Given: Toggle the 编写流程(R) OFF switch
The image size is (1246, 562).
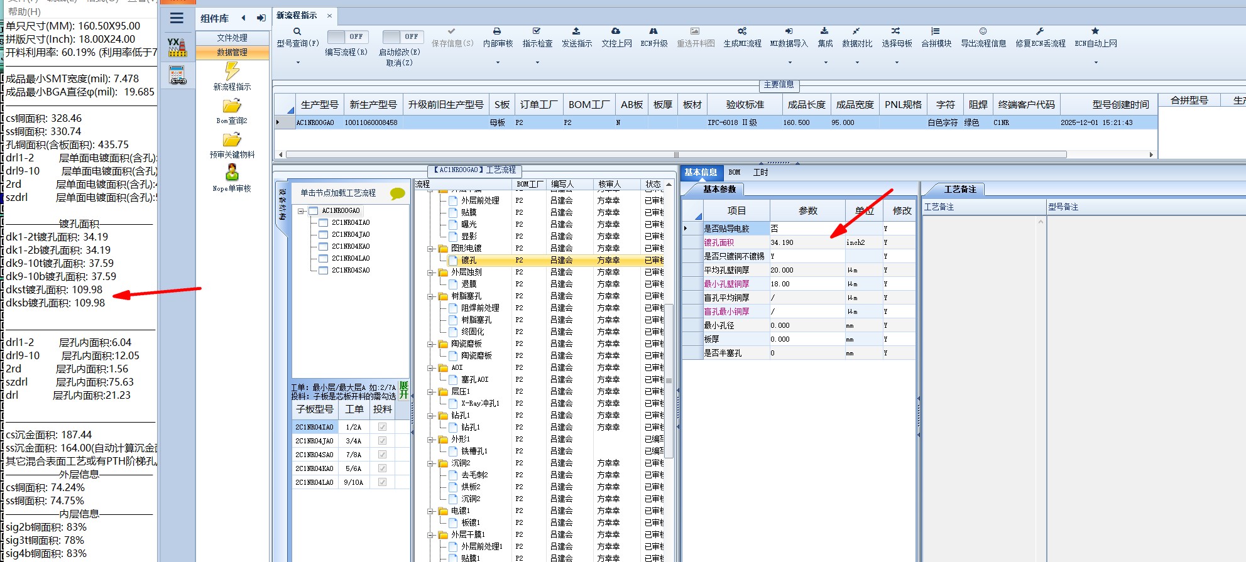Looking at the screenshot, I should pos(347,37).
